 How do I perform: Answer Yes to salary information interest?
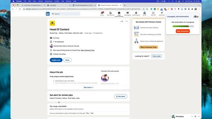[x=87, y=113]
